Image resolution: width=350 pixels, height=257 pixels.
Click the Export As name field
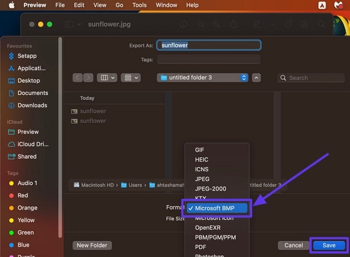[x=209, y=45]
